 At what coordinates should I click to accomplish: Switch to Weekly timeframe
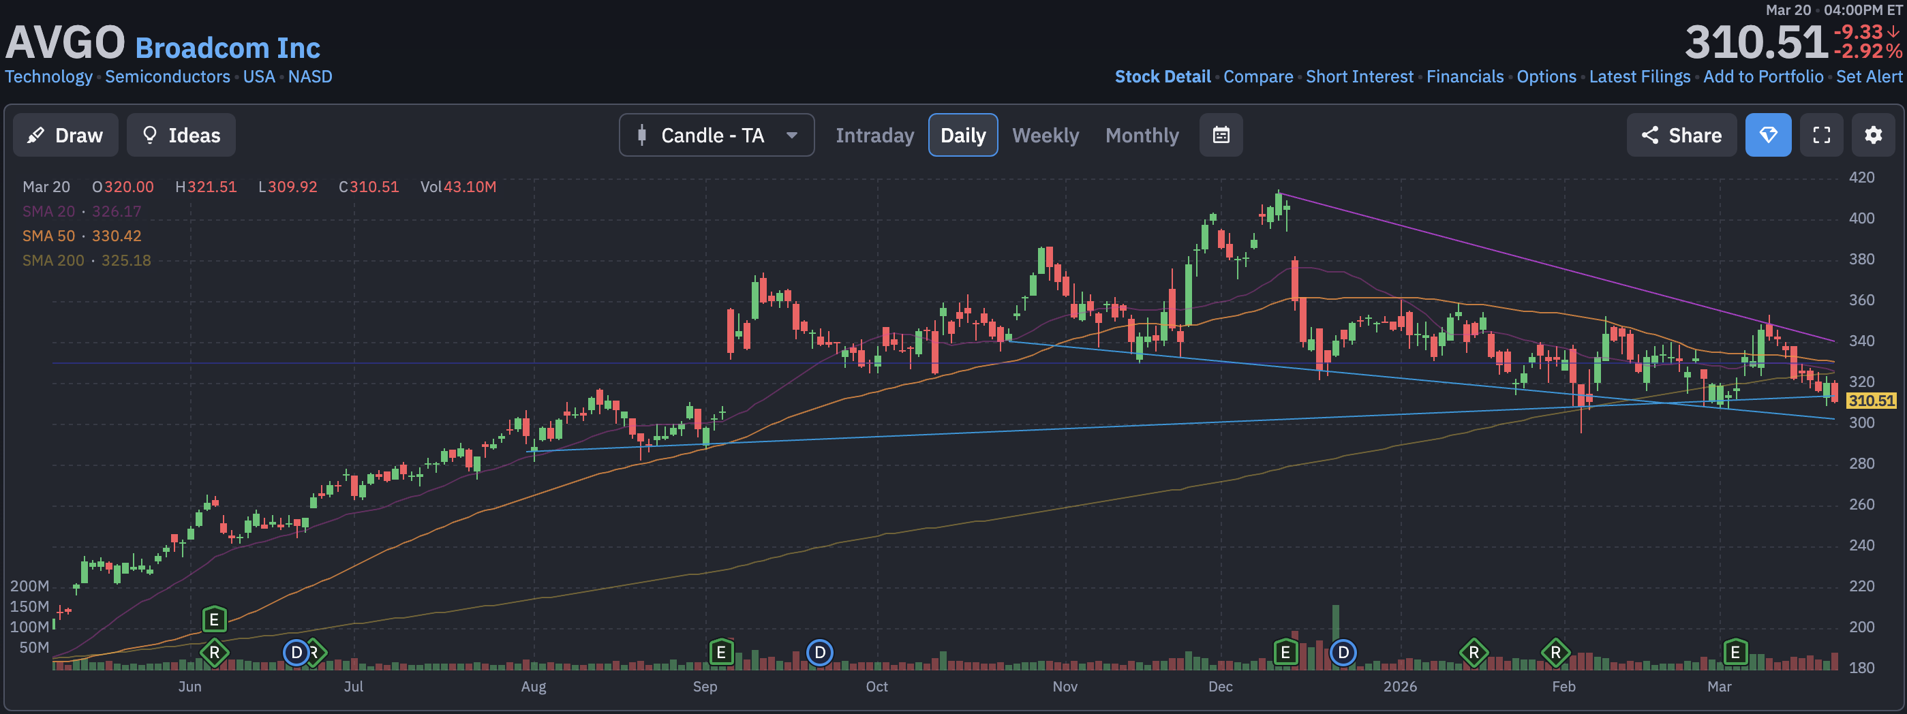pyautogui.click(x=1046, y=136)
